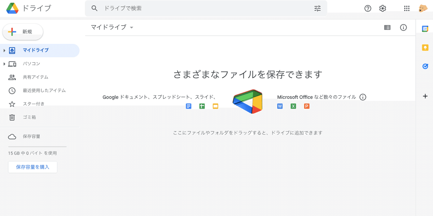Open ゴミ箱 trash in the sidebar
The height and width of the screenshot is (216, 433).
coord(40,117)
